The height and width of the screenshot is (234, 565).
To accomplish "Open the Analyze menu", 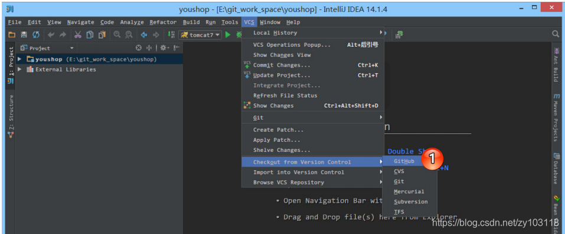I will (x=132, y=22).
